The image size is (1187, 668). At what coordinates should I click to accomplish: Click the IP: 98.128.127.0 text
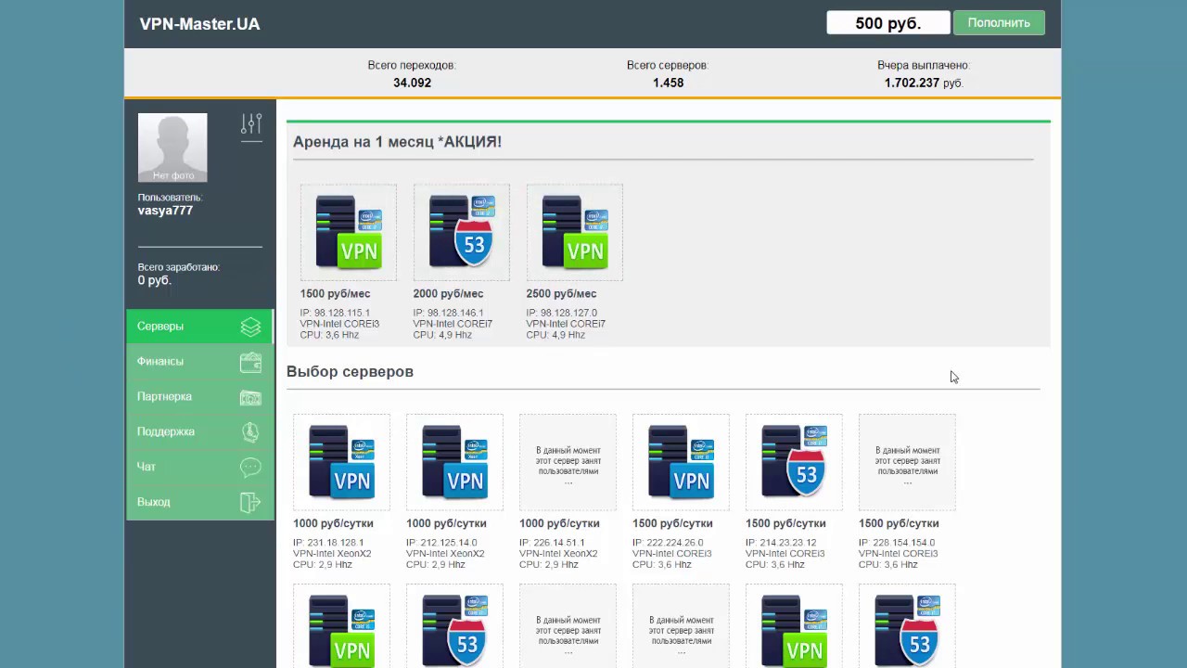[x=561, y=314]
